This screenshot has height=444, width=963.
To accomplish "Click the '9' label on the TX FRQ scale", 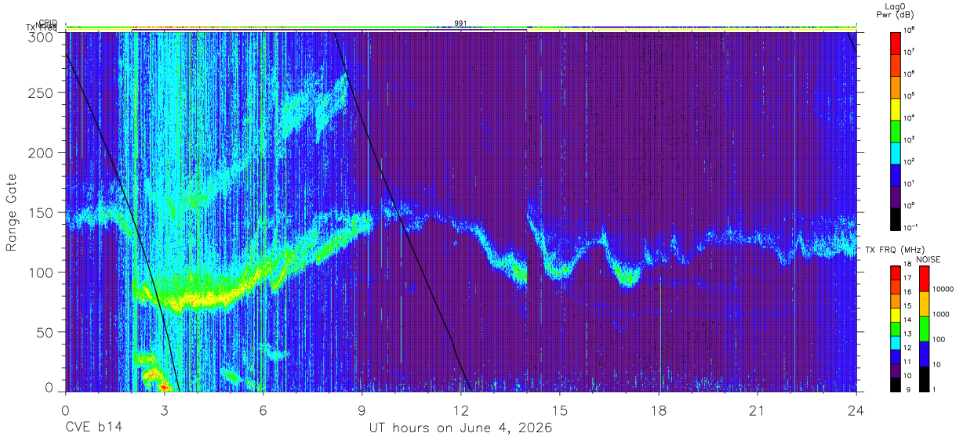I will pos(909,390).
